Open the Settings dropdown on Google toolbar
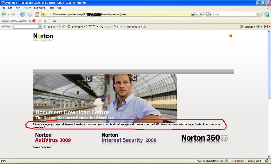 tap(254, 27)
